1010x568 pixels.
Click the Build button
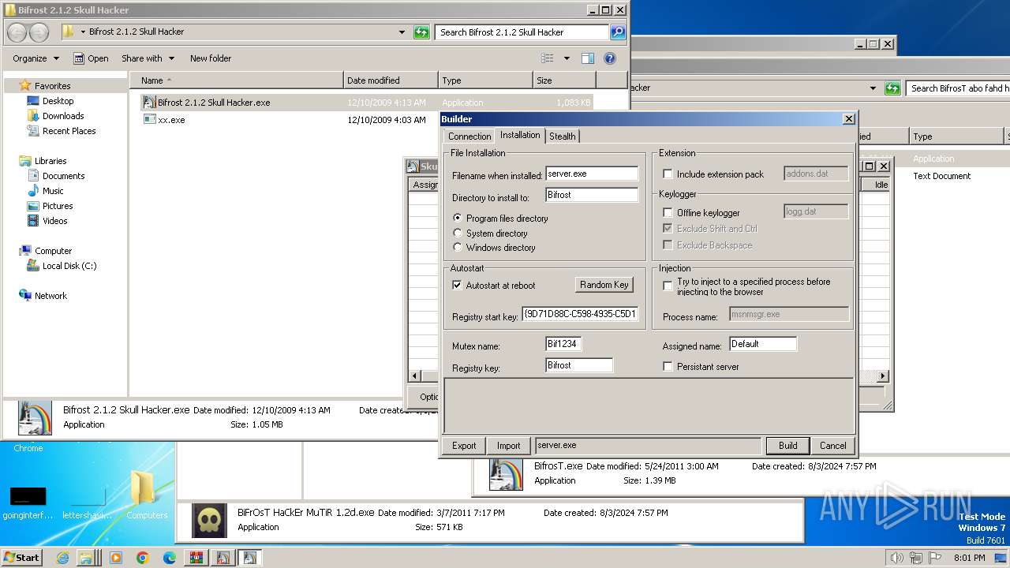(x=787, y=446)
